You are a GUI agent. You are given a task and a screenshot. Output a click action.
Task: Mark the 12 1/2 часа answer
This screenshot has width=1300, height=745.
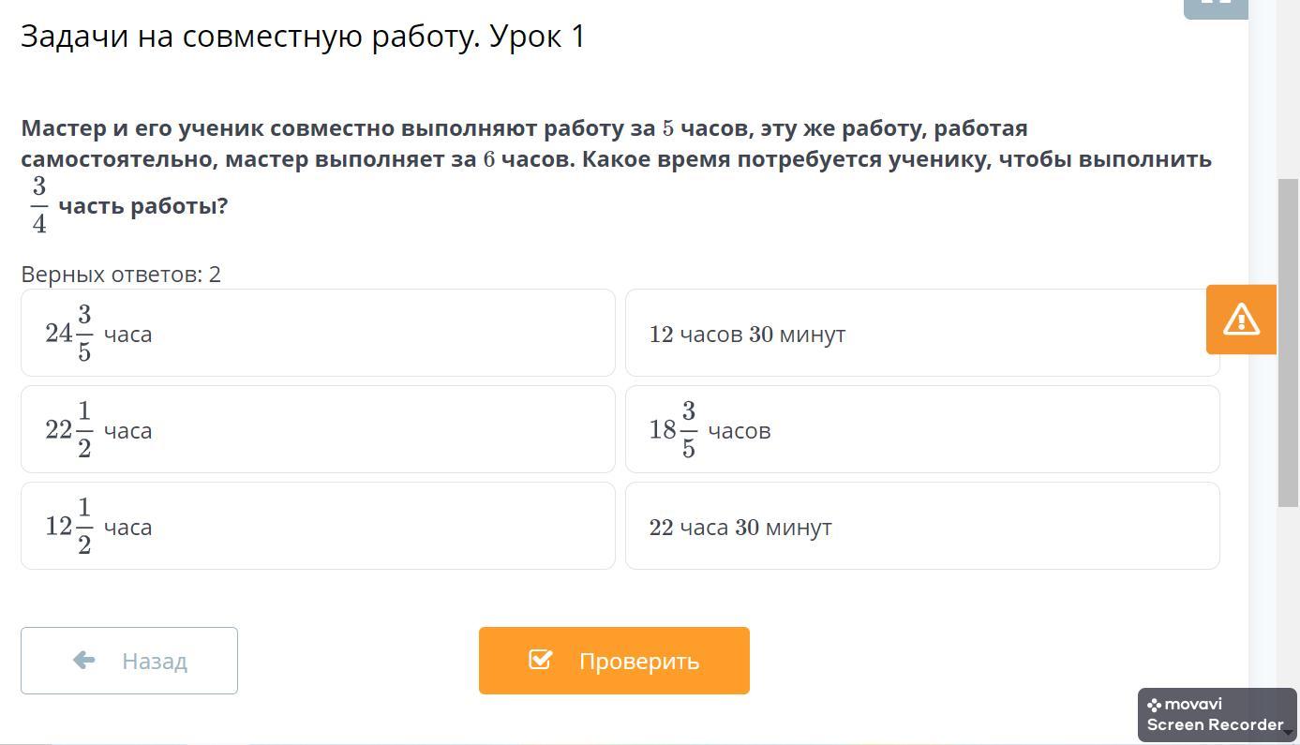click(x=318, y=527)
